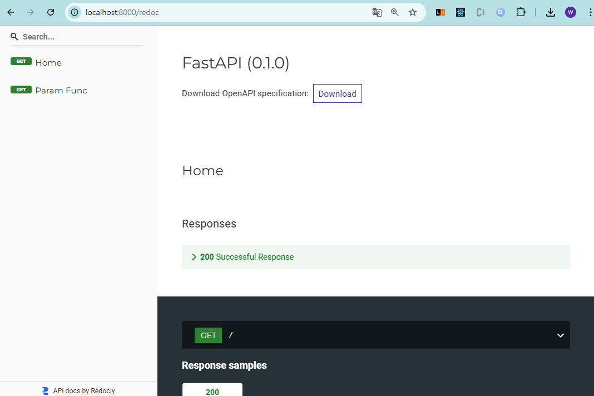The width and height of the screenshot is (594, 396).
Task: Show browser downloads
Action: coord(551,12)
